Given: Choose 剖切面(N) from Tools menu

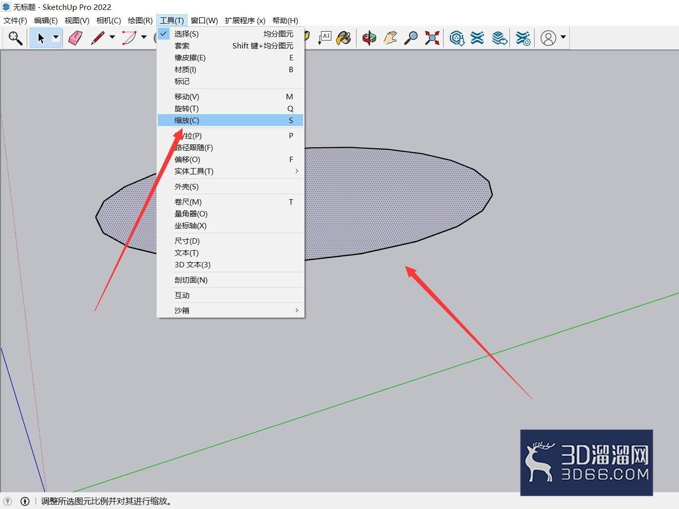Looking at the screenshot, I should pos(230,280).
